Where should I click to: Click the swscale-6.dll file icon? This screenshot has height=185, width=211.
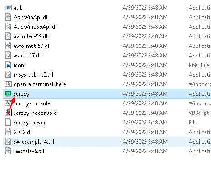pyautogui.click(x=8, y=151)
